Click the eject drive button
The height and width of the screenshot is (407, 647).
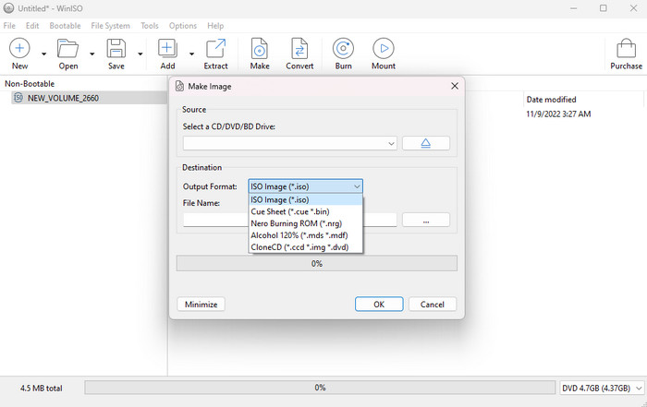(x=426, y=143)
